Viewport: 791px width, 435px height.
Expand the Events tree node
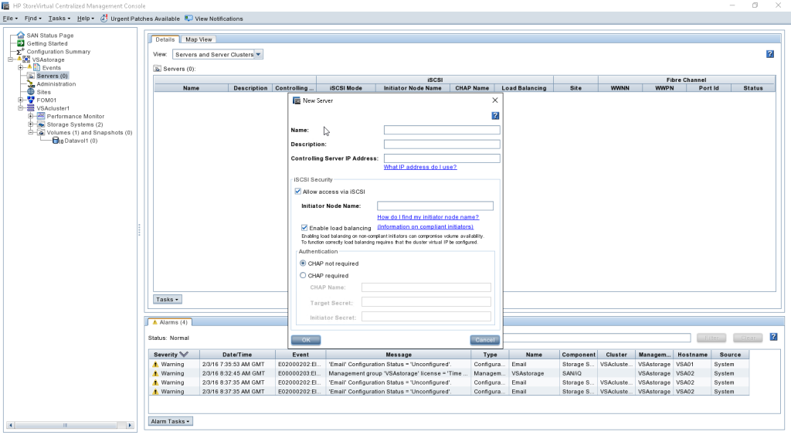(21, 68)
